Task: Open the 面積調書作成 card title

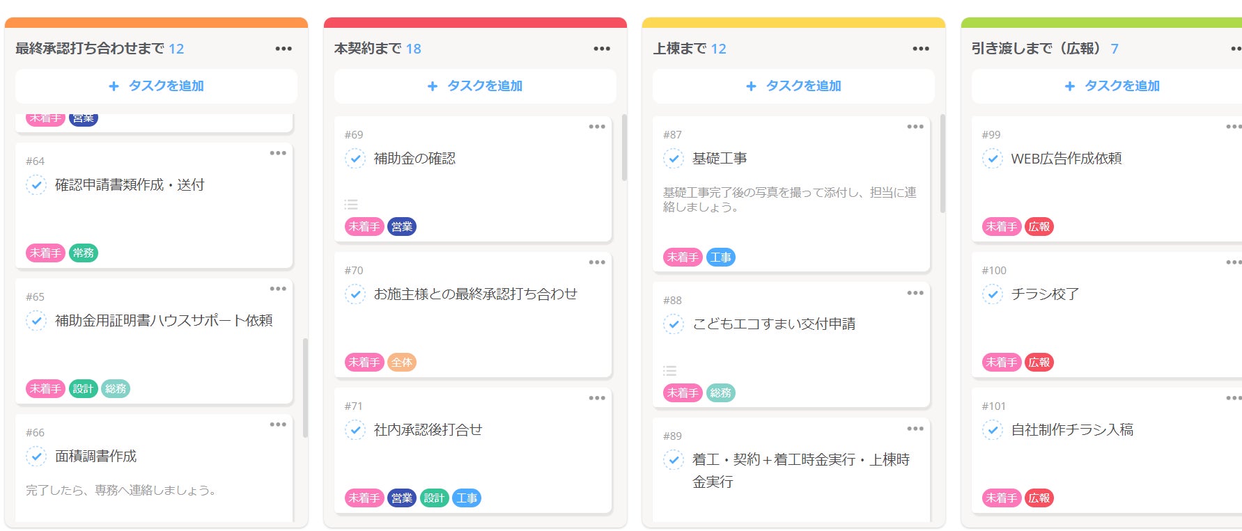Action: pos(96,457)
